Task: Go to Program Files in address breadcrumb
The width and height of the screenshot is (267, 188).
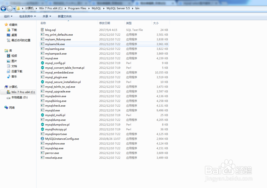Action: (77, 8)
